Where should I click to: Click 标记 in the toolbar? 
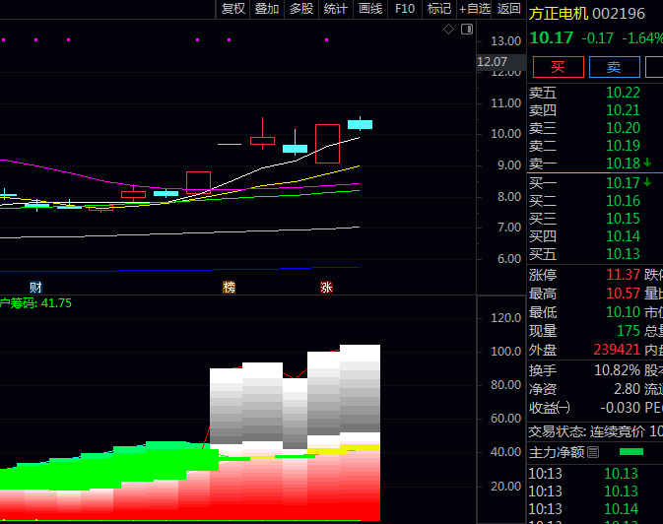pos(439,9)
